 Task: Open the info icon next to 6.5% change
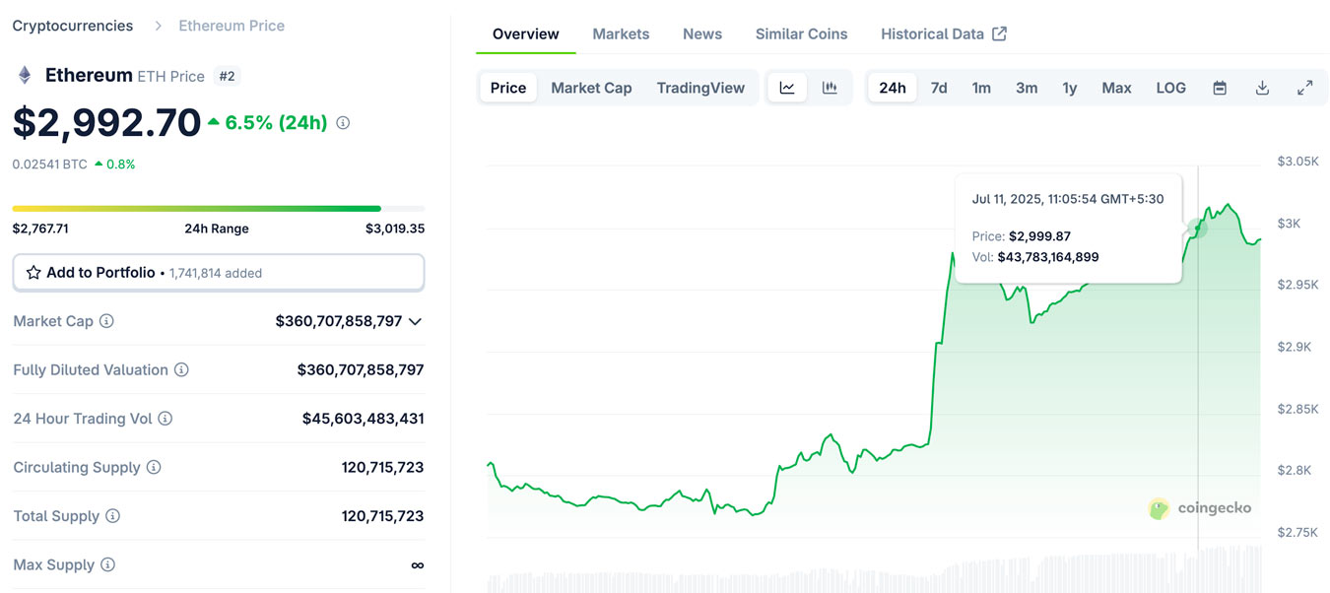coord(341,122)
